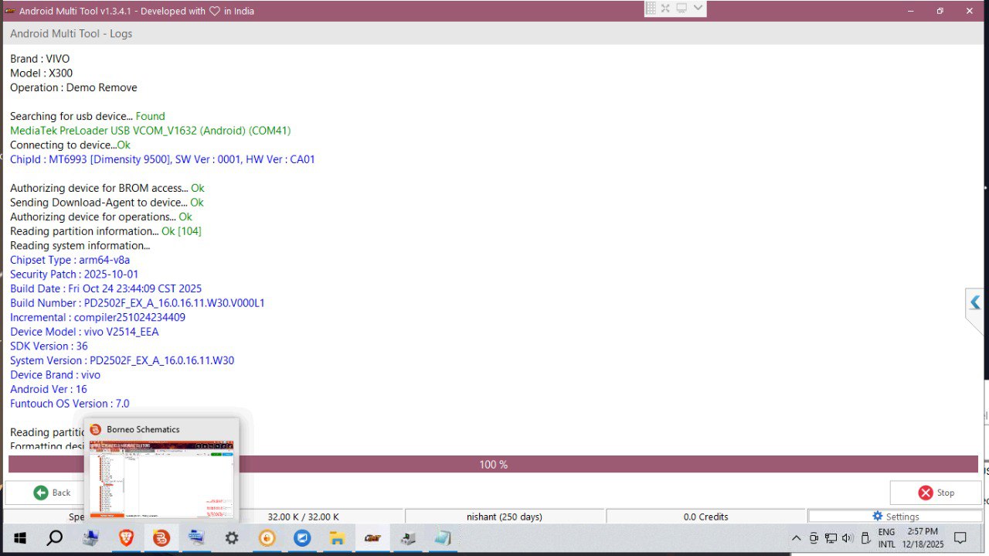Click the 'Sending Download-Agent to device' line

tap(107, 203)
